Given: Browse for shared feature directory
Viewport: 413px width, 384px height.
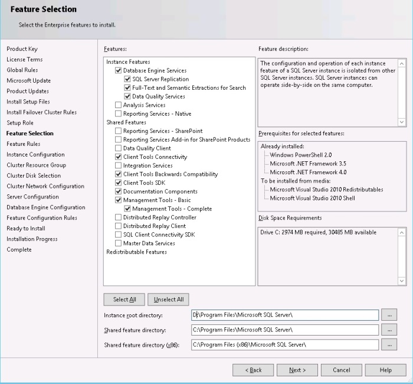Looking at the screenshot, I should point(389,330).
